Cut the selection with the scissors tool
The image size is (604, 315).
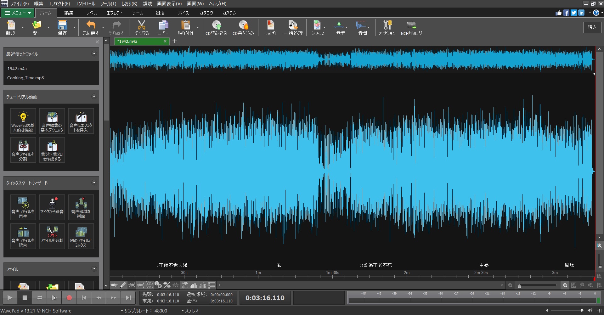pyautogui.click(x=141, y=27)
